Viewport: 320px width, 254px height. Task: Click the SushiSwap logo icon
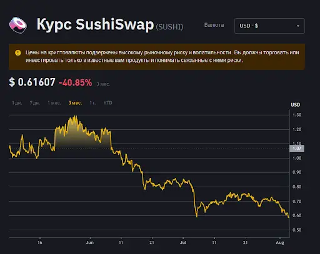click(x=18, y=25)
